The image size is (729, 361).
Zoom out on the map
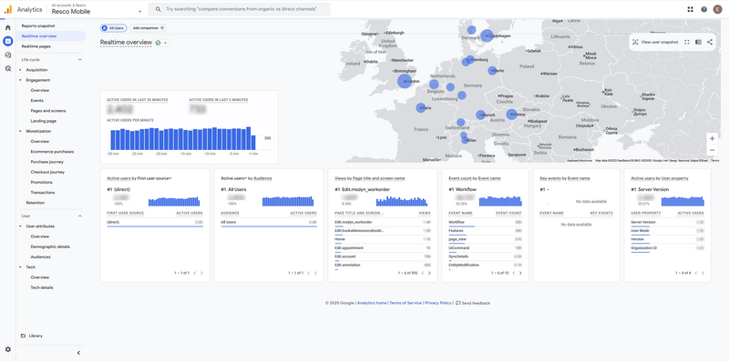point(712,150)
